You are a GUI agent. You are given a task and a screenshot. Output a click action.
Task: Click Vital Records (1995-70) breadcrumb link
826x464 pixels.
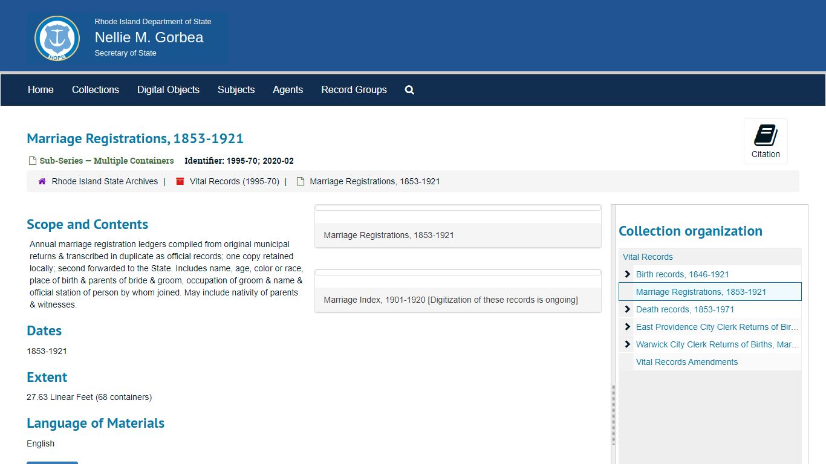(x=235, y=181)
